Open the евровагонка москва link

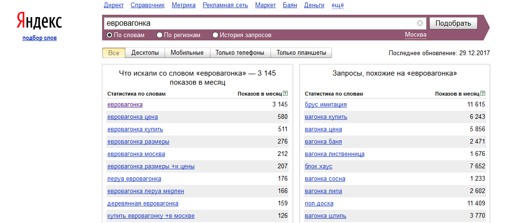pos(136,154)
